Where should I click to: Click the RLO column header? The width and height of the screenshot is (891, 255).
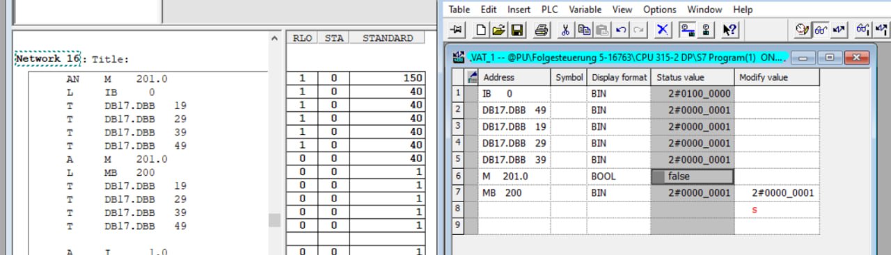tap(303, 38)
